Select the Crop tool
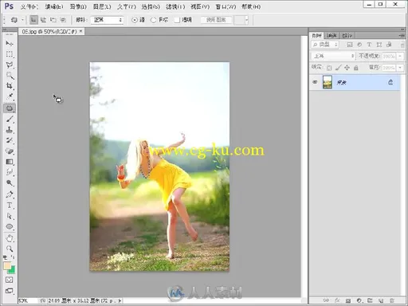Viewport: 408px width, 306px height. (10, 86)
